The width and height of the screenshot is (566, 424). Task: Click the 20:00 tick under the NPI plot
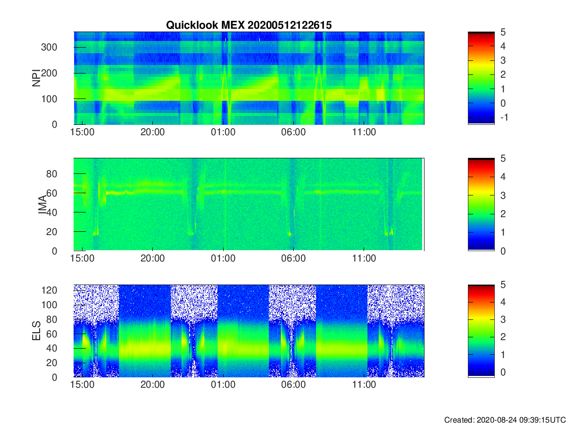pos(153,132)
